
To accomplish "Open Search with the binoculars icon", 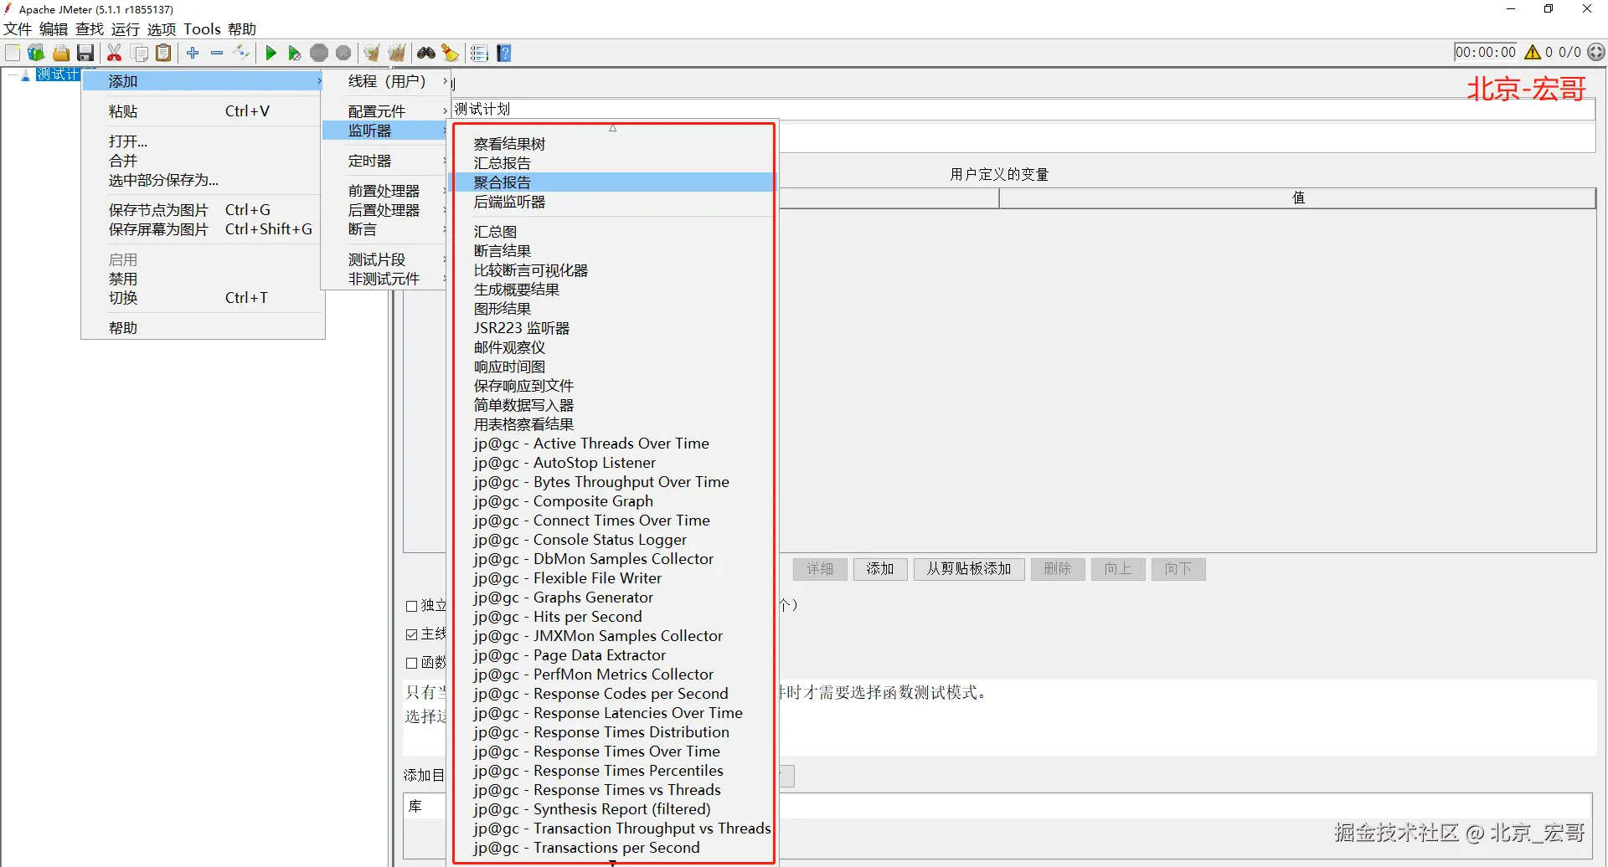I will [426, 53].
